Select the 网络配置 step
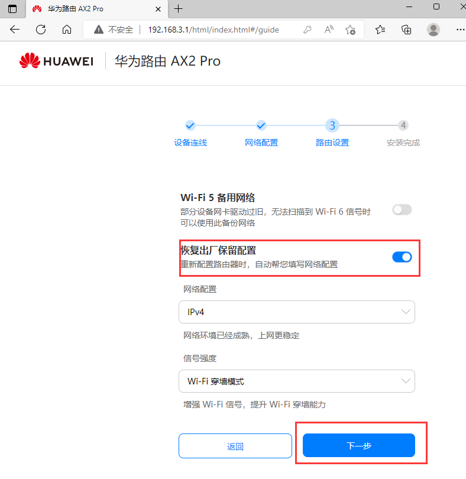 coord(261,133)
